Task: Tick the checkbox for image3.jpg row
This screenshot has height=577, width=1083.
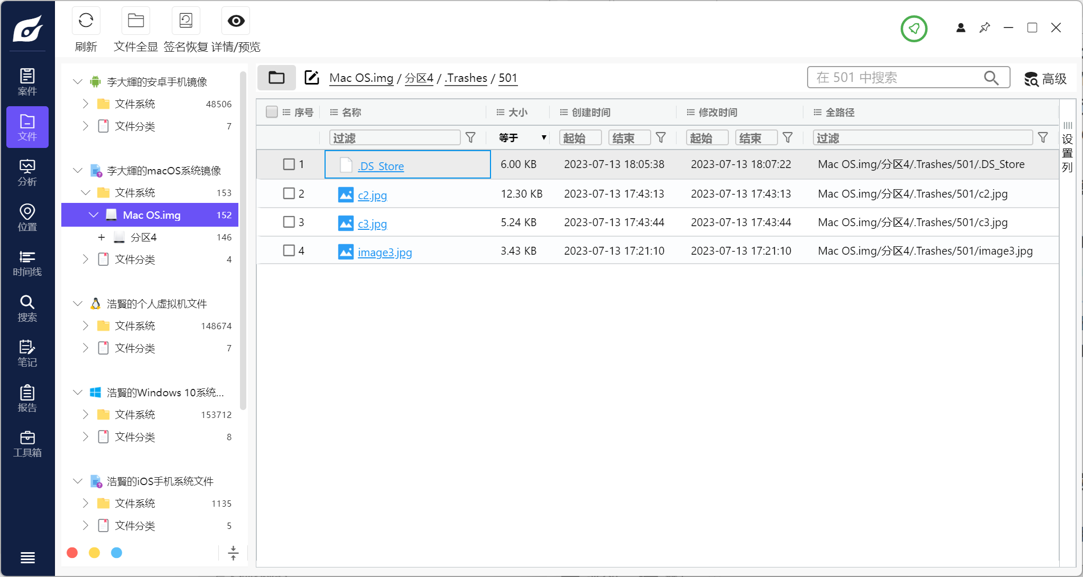Action: point(289,250)
